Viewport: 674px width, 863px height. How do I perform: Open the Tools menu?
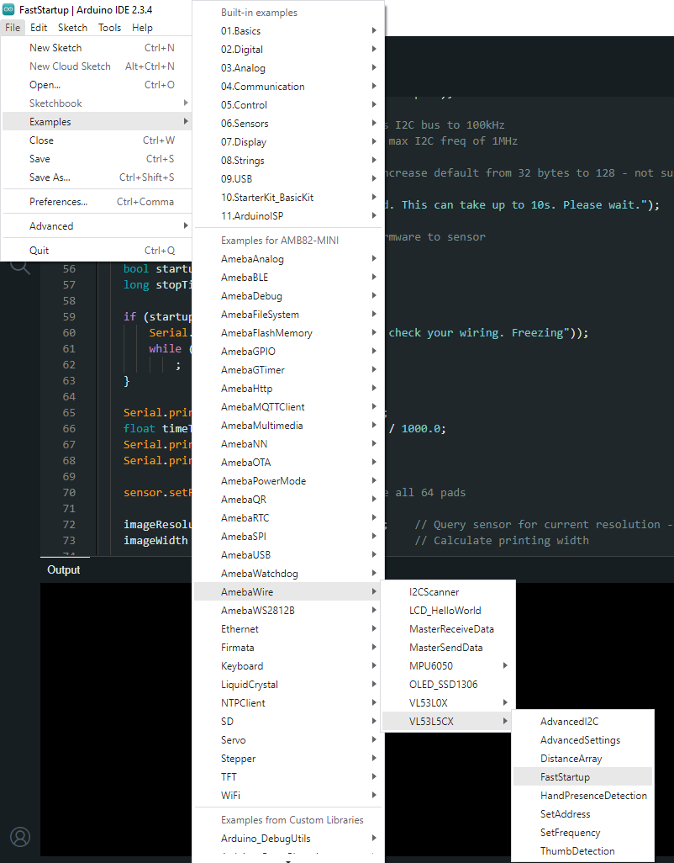tap(109, 28)
